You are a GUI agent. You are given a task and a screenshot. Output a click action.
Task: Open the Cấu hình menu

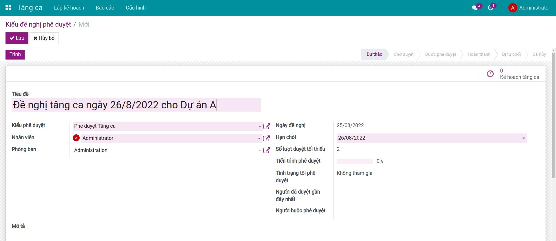coord(136,8)
